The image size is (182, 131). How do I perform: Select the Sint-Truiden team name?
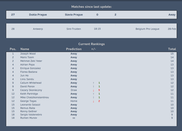coord(74,29)
